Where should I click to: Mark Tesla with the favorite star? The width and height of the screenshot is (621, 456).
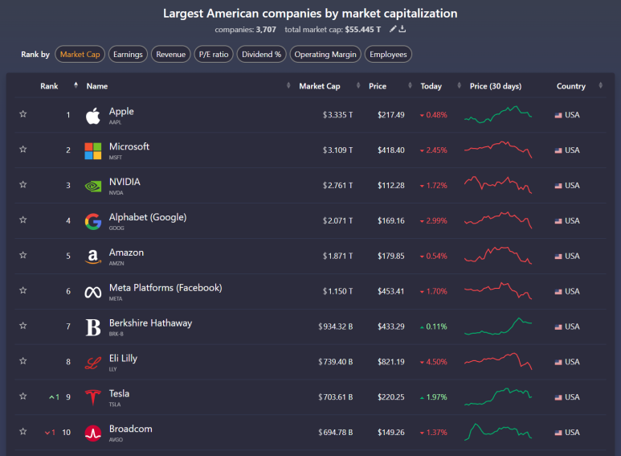pyautogui.click(x=23, y=396)
